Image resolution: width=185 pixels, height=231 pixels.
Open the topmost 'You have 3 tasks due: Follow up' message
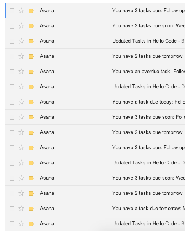click(x=148, y=11)
